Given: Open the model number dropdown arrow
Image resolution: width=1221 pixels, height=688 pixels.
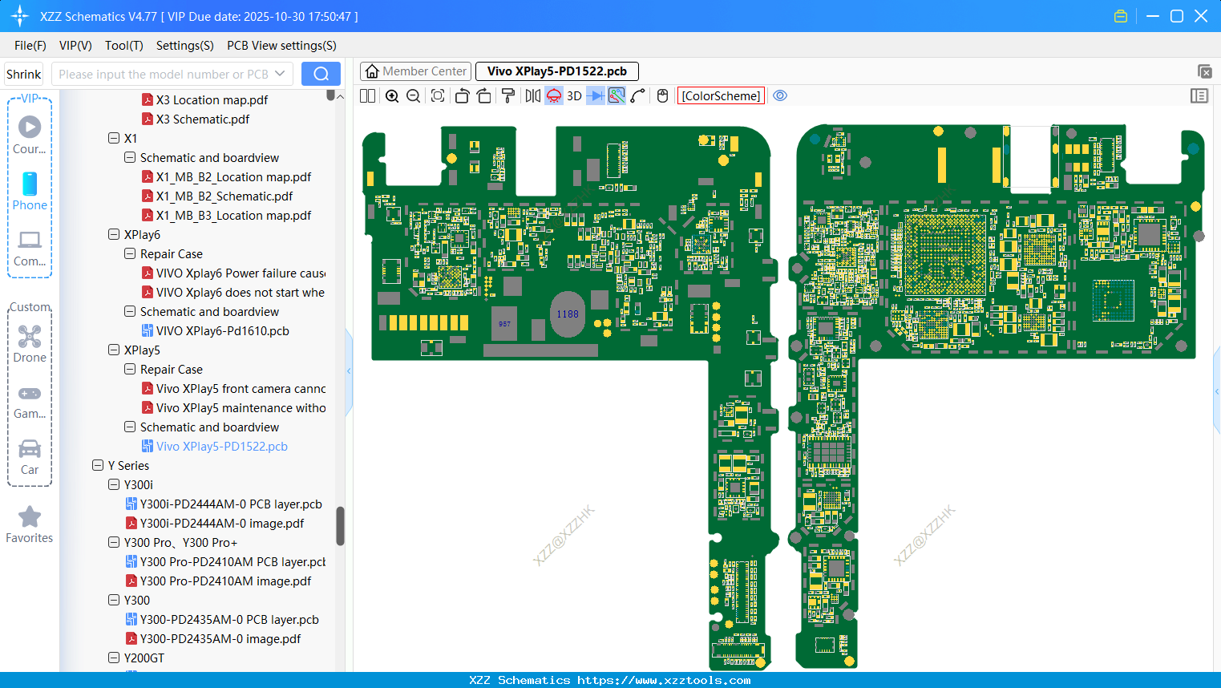Looking at the screenshot, I should pyautogui.click(x=280, y=74).
